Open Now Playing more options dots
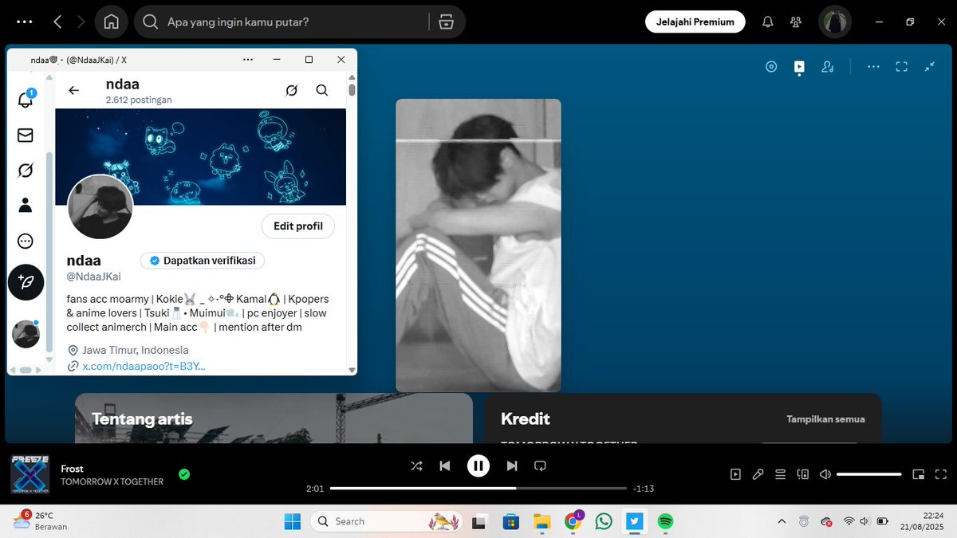957x538 pixels. tap(873, 67)
